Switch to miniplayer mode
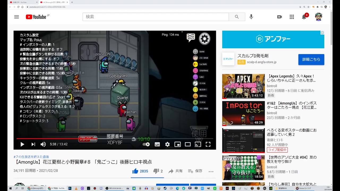Viewport: 340px width, 191px height. pos(177,144)
